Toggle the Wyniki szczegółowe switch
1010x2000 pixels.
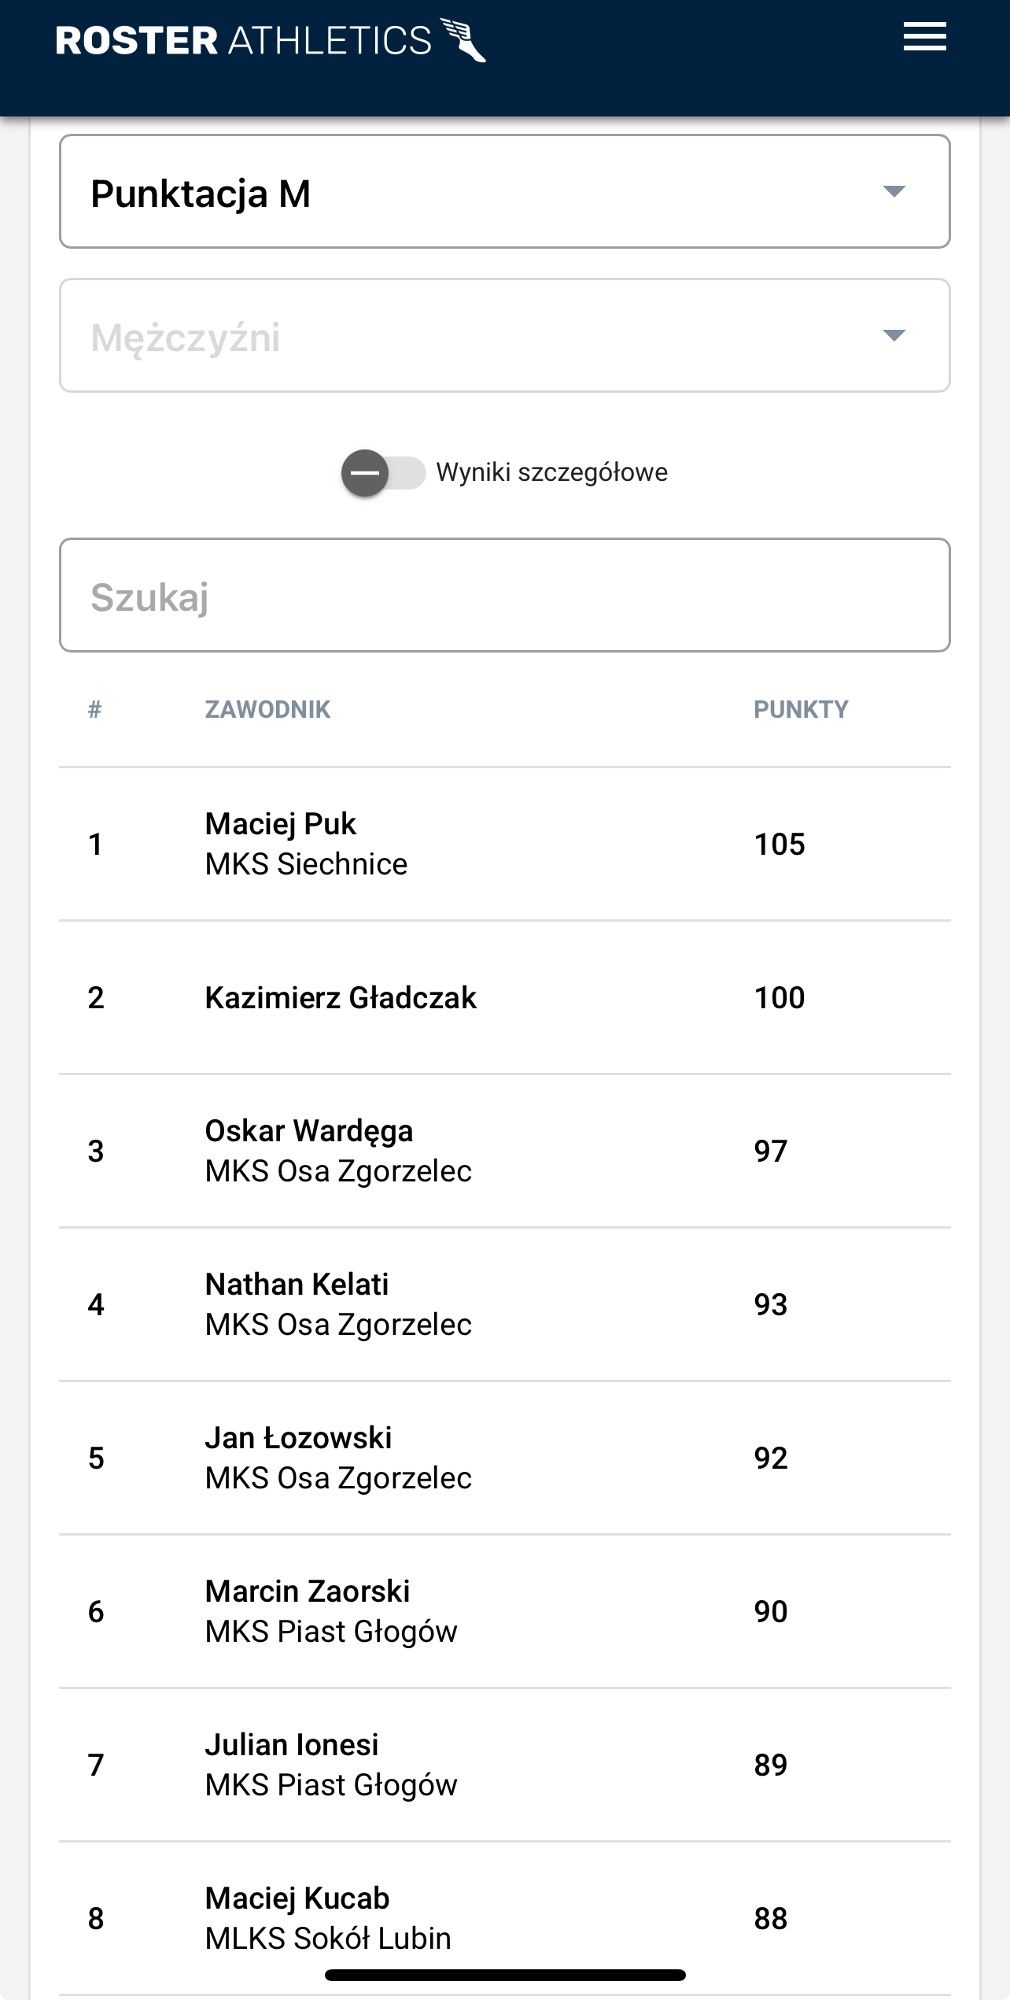tap(383, 473)
